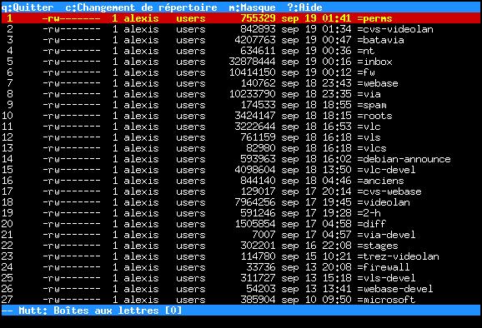Select the =vlc-devel mailbox
This screenshot has height=328, width=482.
pyautogui.click(x=241, y=170)
